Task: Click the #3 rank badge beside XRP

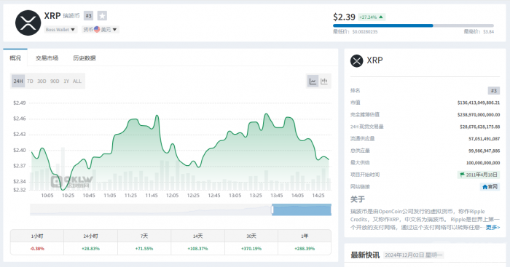Action: pyautogui.click(x=88, y=15)
